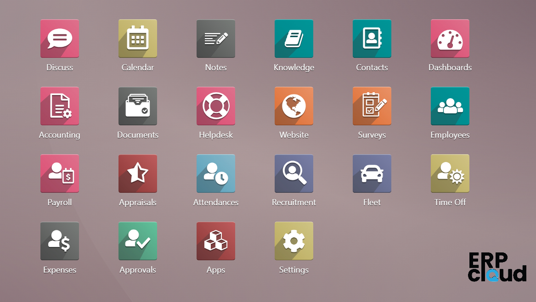This screenshot has width=536, height=302.
Task: Open the Recruitment app
Action: tap(294, 173)
